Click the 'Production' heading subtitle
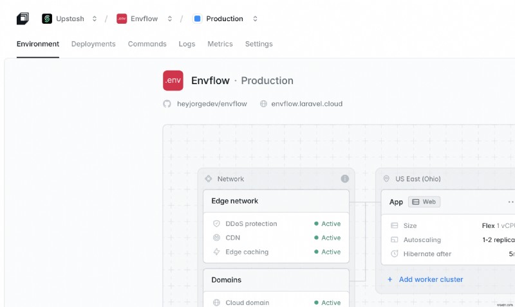 click(267, 80)
